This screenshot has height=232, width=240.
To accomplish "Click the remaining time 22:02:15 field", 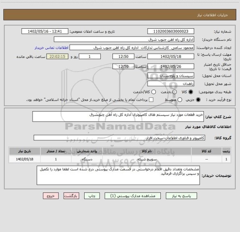I will (57, 57).
